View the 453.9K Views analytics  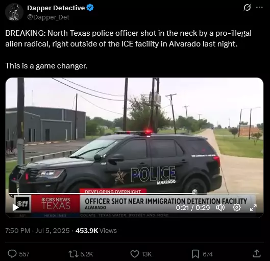coord(96,230)
